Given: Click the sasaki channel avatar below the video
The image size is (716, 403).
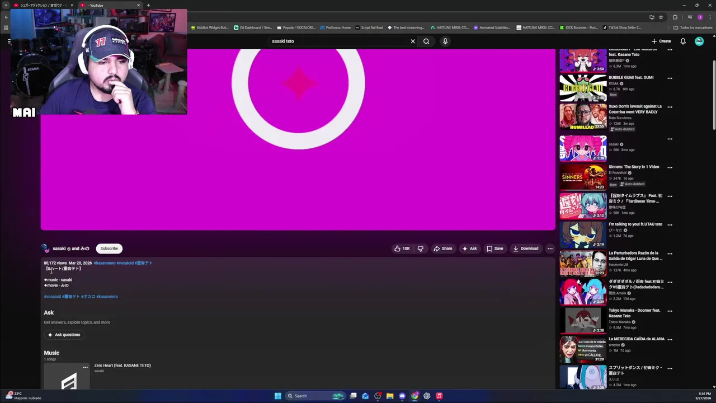Looking at the screenshot, I should coord(45,249).
